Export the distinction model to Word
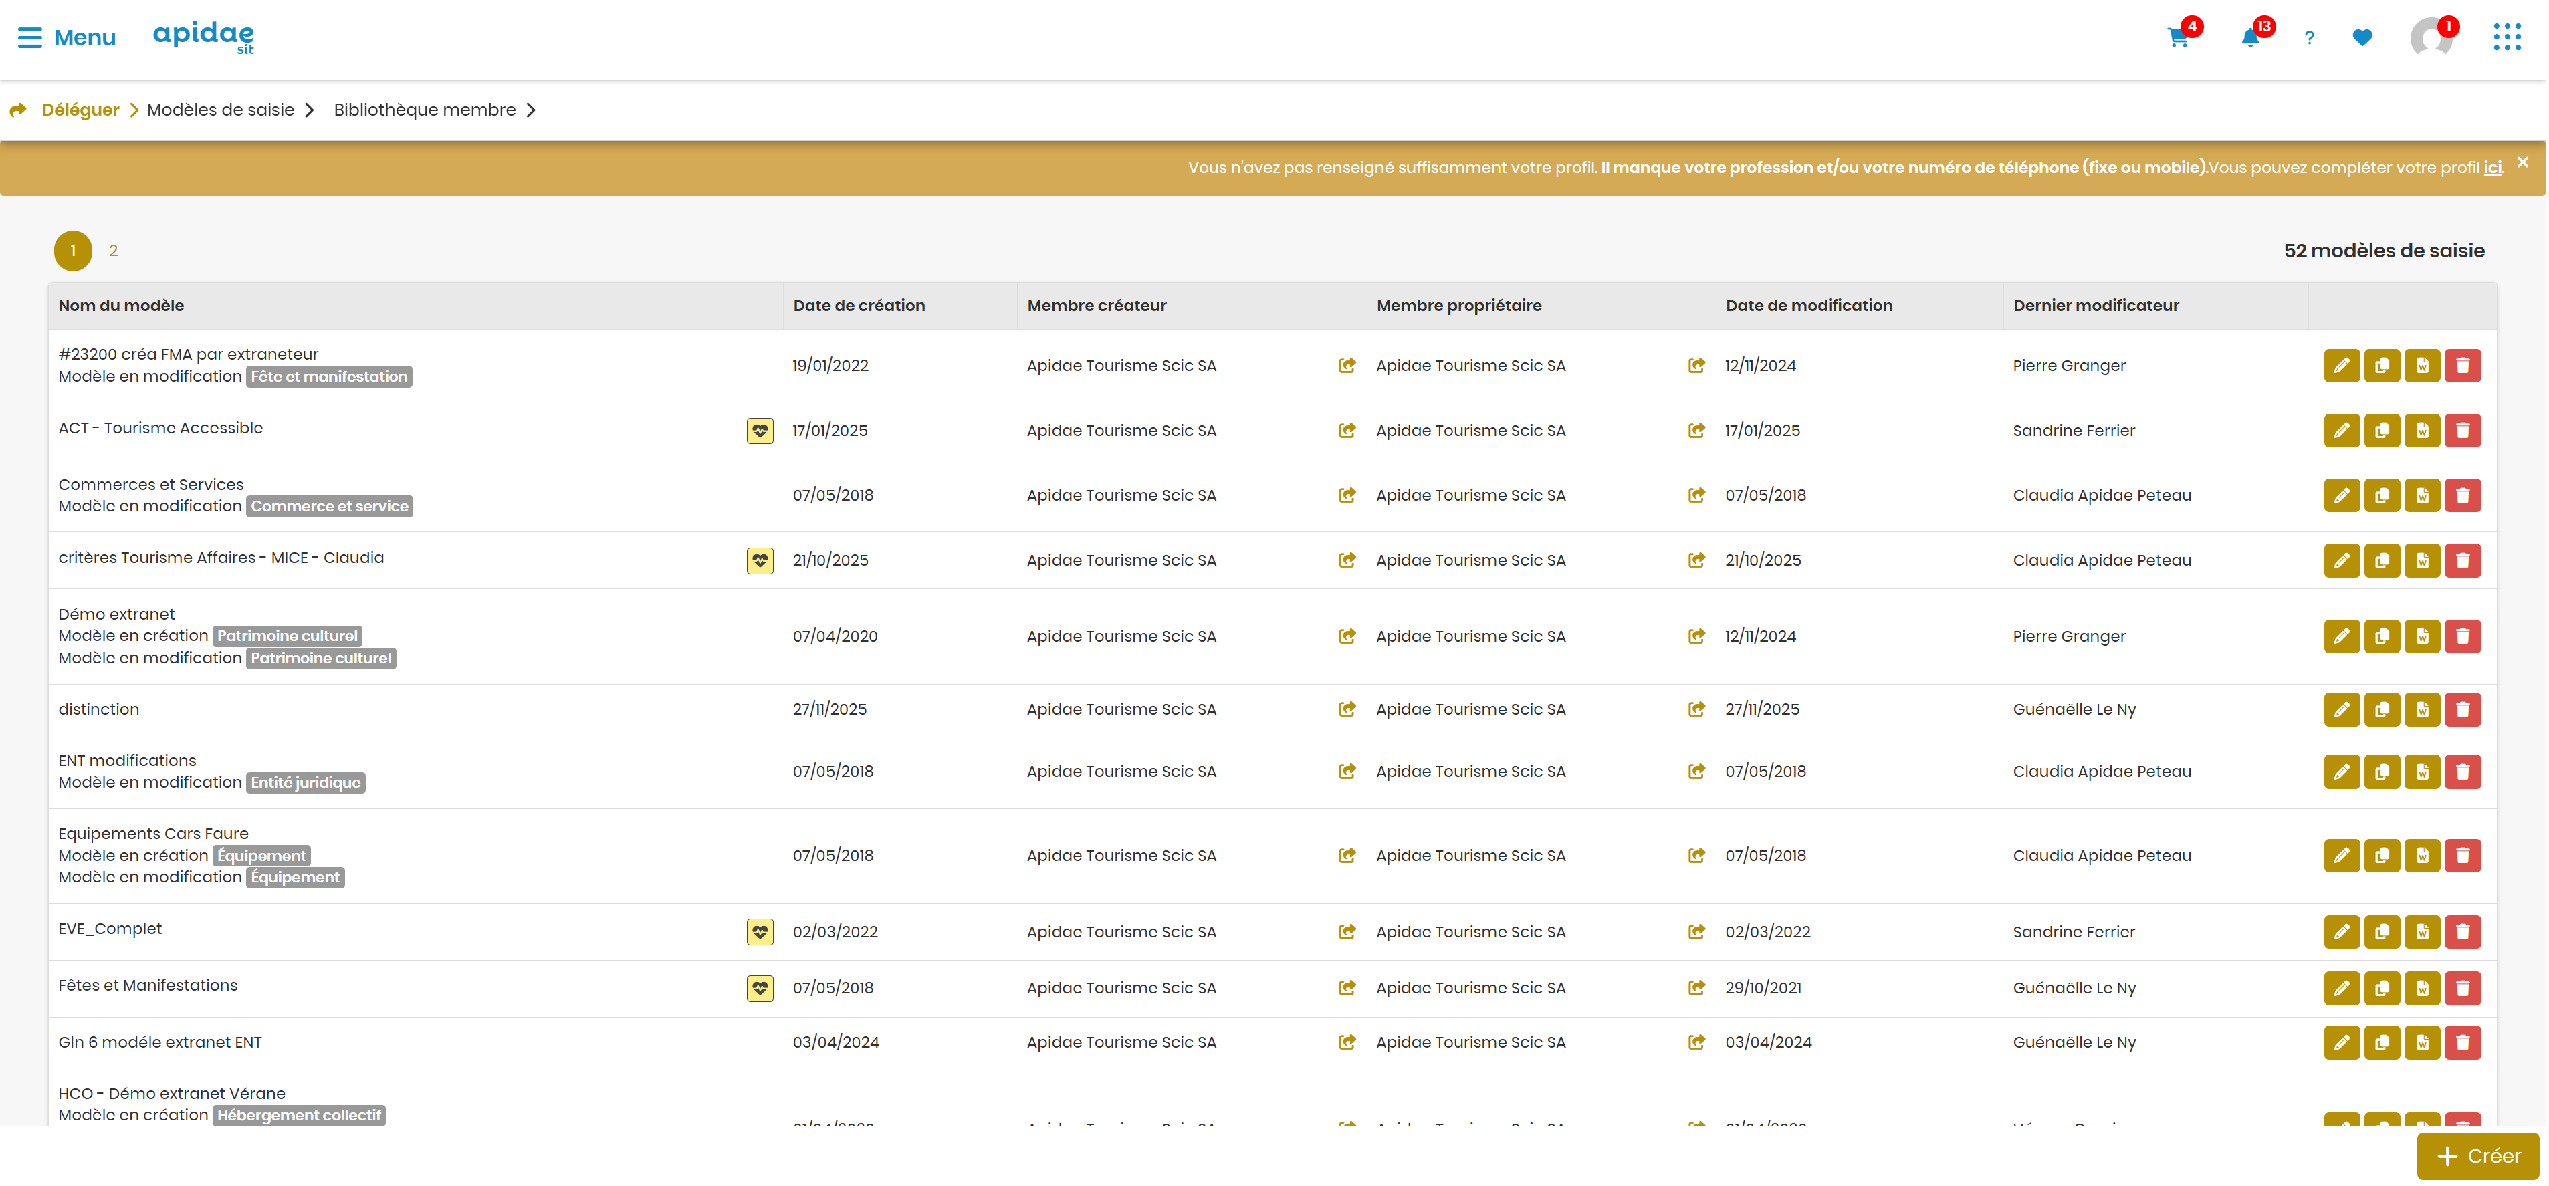The height and width of the screenshot is (1186, 2549). pos(2423,709)
